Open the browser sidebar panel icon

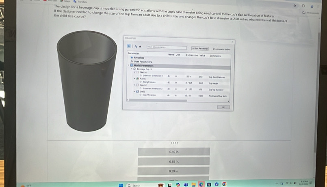(303, 6)
